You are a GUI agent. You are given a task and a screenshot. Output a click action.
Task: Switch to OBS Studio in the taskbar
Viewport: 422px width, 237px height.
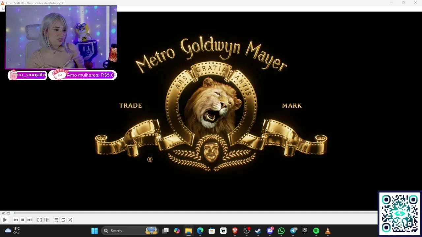247,231
